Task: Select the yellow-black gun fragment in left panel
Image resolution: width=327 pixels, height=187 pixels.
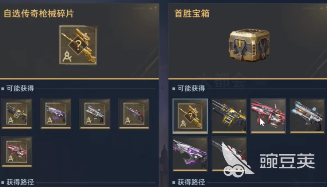Action: 17,114
